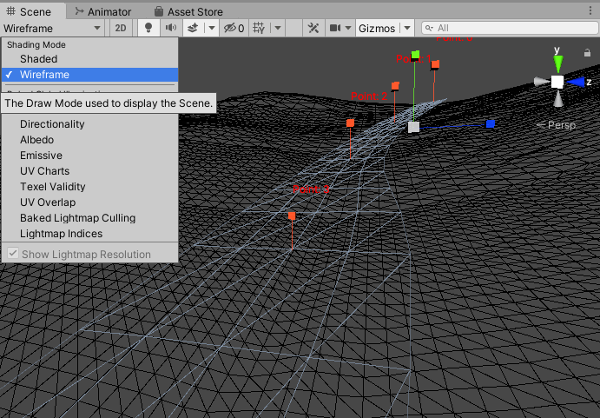This screenshot has height=418, width=600.
Task: Open the Asset Store tab
Action: 188,12
